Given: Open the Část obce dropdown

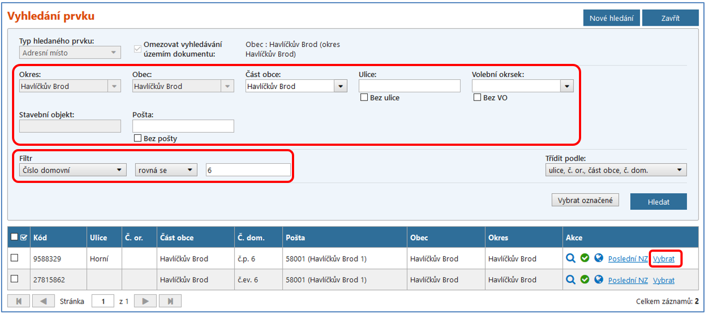Looking at the screenshot, I should (340, 86).
